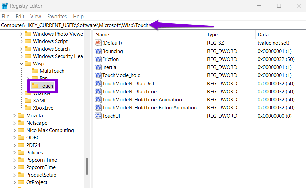This screenshot has height=188, width=306.
Task: Click the Windows Script folder icon
Action: [28, 41]
